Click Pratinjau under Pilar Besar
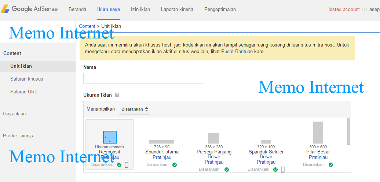 [318, 157]
